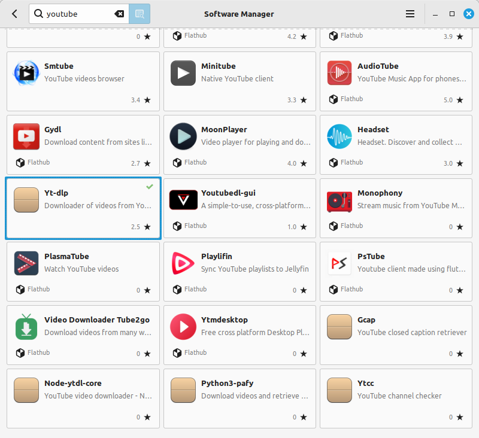Open the Smtube app title

pyautogui.click(x=59, y=66)
